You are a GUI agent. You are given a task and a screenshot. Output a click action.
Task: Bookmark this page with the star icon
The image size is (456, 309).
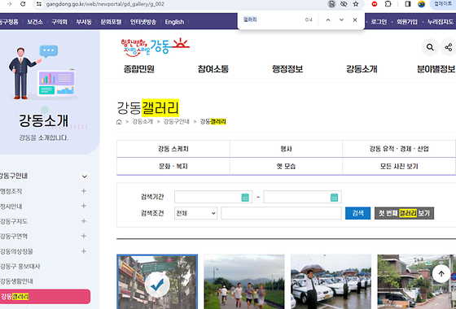coord(356,4)
